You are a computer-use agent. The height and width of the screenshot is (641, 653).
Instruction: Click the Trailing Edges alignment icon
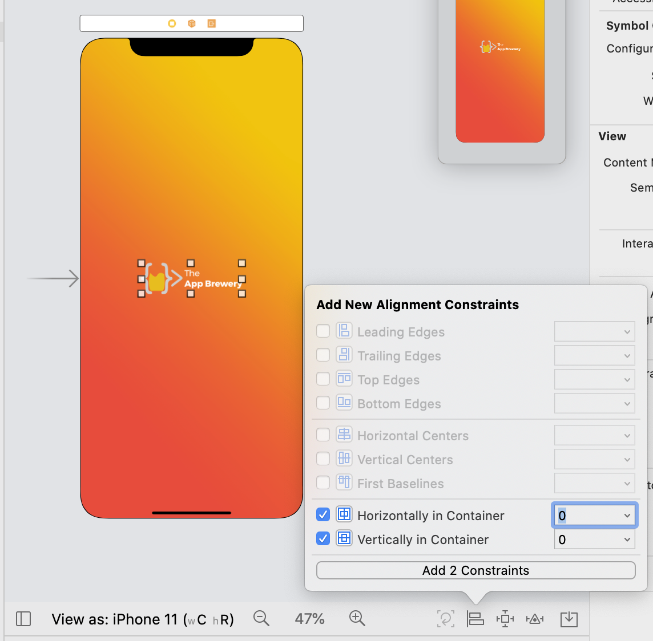click(344, 355)
